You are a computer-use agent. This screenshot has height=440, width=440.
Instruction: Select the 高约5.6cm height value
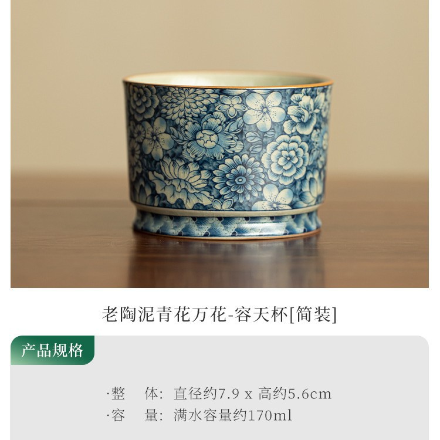coord(295,394)
